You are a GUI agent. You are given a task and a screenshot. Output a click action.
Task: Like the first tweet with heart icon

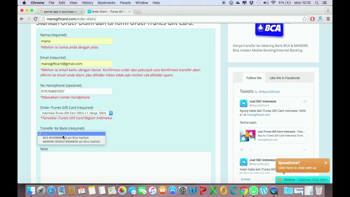coord(242,150)
